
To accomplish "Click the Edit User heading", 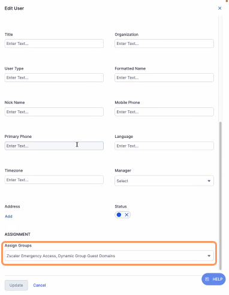I will (x=14, y=8).
